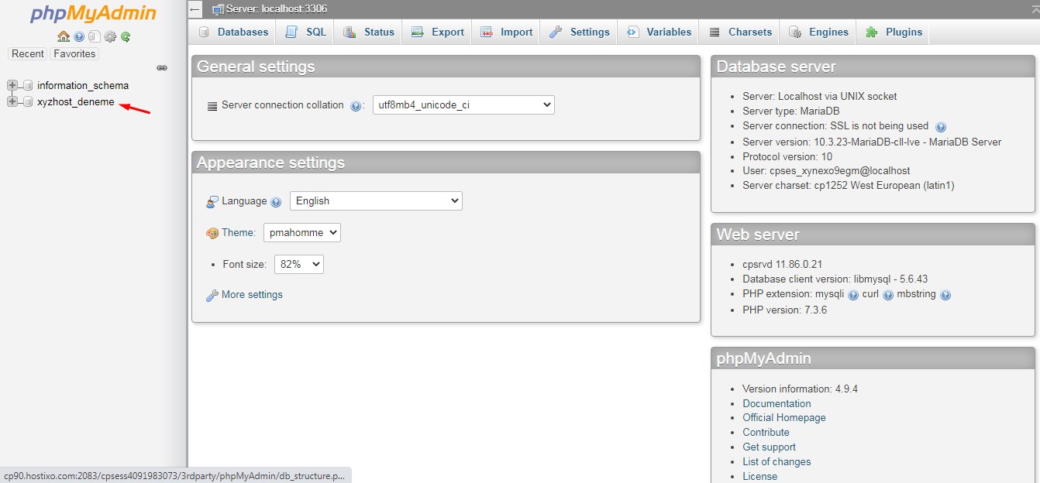Open the SQL tab
The height and width of the screenshot is (483, 1040).
point(307,32)
